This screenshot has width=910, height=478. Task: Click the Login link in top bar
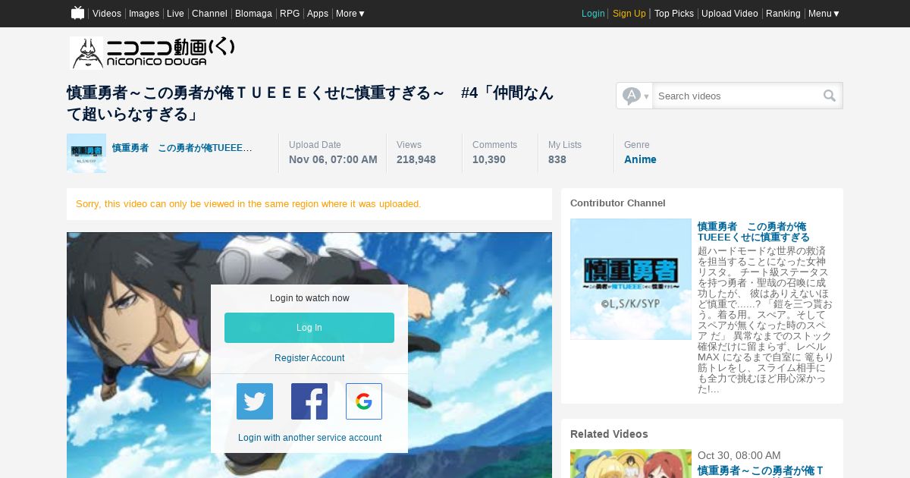coord(593,14)
